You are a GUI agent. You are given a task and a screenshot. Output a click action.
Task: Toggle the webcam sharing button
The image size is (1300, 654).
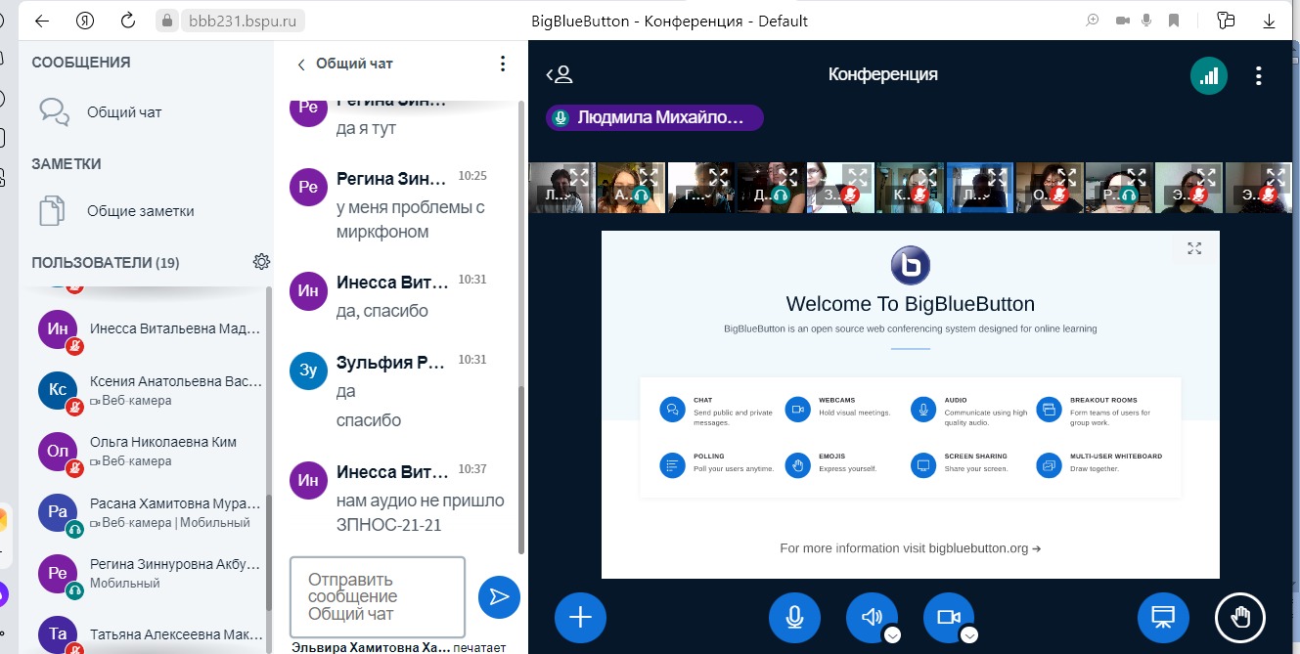click(x=948, y=617)
